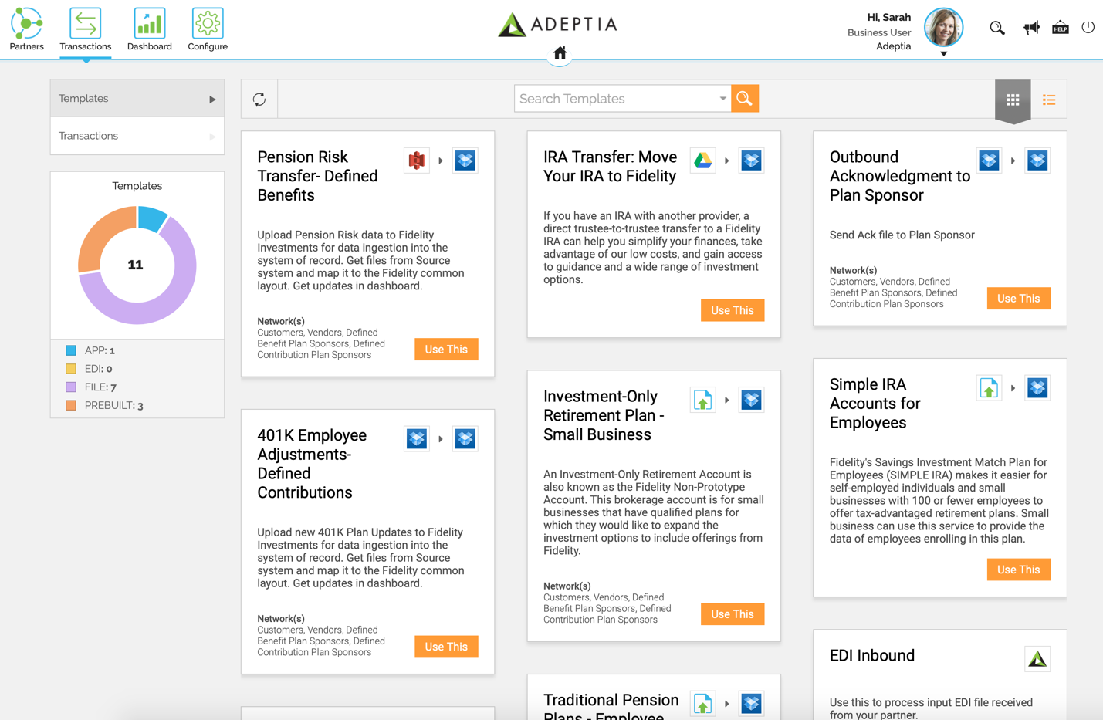Viewport: 1103px width, 720px height.
Task: Open Sarah's profile avatar
Action: pyautogui.click(x=943, y=28)
